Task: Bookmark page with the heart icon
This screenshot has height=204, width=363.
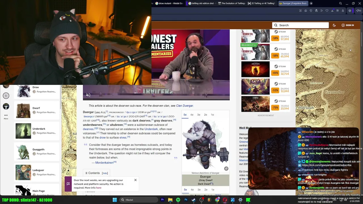Action: pos(327,11)
